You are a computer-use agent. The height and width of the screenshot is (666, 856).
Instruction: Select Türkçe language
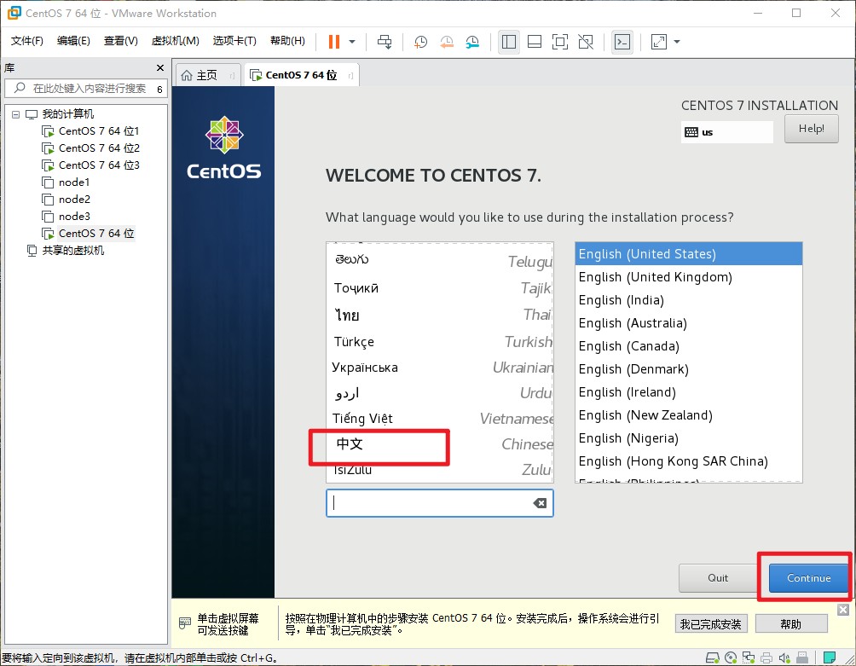pos(440,342)
